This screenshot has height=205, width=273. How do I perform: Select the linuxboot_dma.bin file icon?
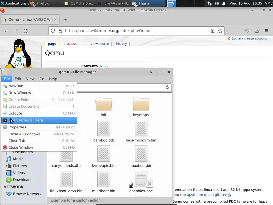[66, 179]
